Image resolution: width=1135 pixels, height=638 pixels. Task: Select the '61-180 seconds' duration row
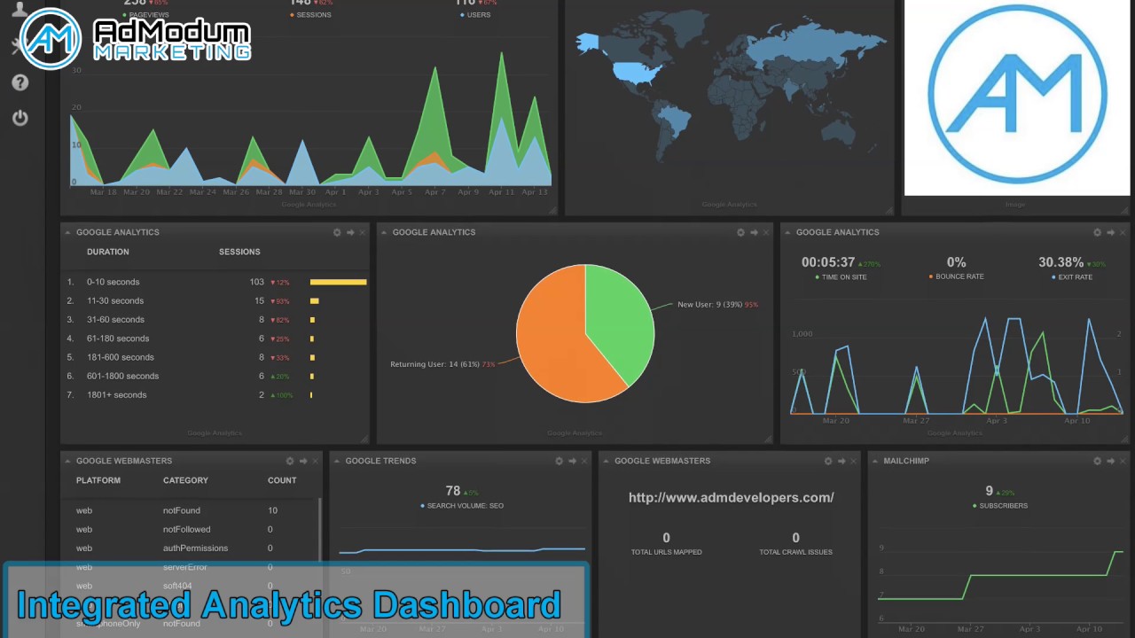click(x=215, y=338)
